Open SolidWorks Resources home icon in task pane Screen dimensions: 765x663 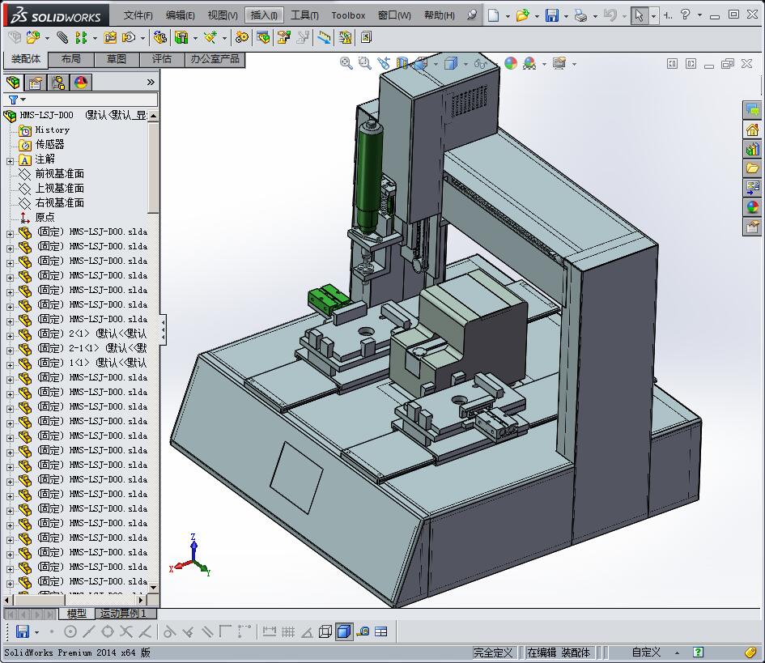point(753,130)
